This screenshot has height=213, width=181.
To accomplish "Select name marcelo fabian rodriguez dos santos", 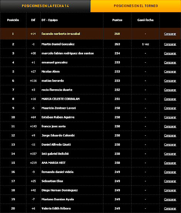I will tap(68, 53).
